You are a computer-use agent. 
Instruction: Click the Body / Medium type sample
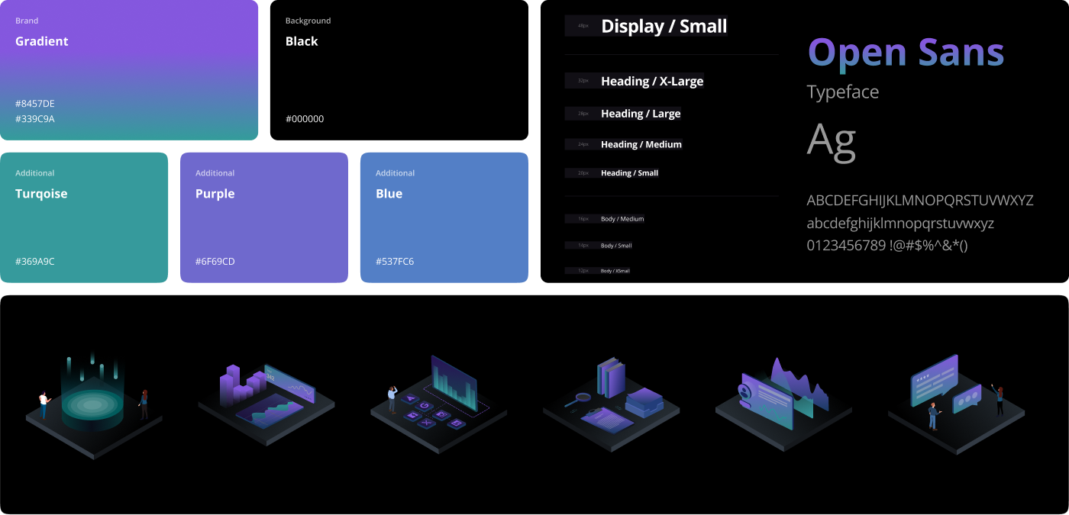click(x=622, y=219)
